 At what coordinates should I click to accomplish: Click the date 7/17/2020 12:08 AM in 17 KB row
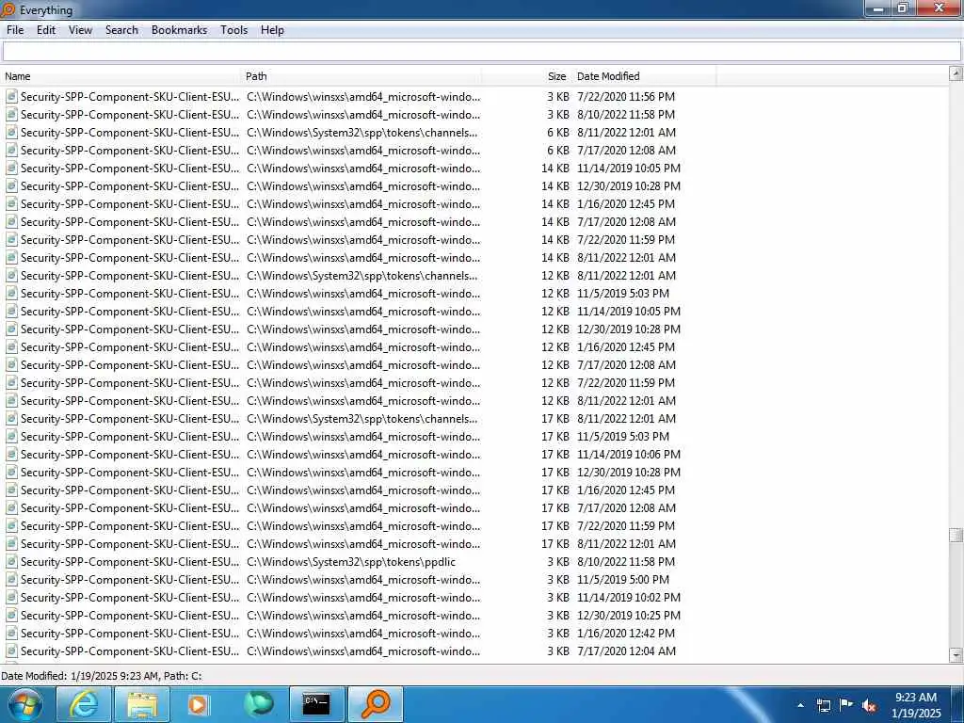click(x=626, y=507)
